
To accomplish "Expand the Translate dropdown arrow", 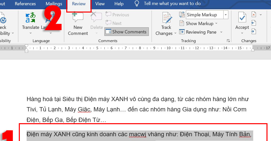I will coord(31,33).
